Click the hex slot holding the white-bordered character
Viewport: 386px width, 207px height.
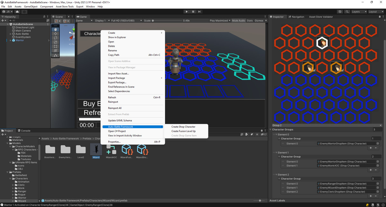(322, 43)
